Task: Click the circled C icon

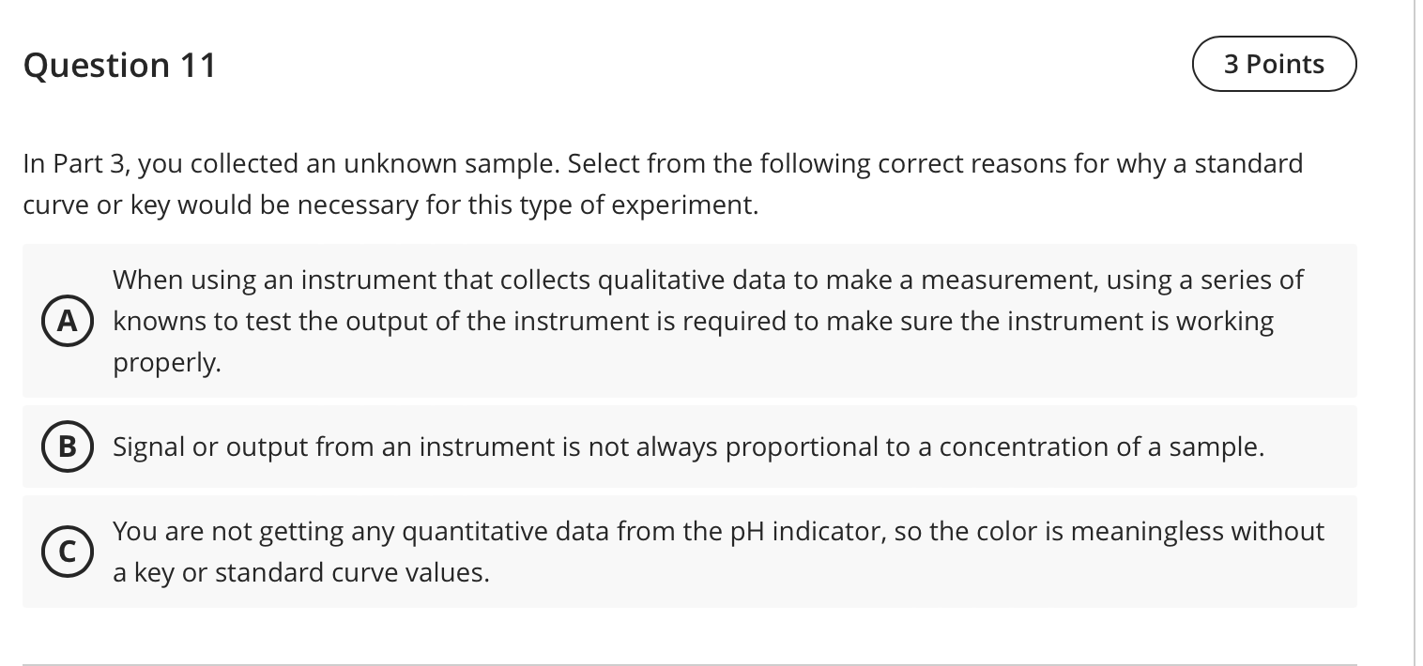Action: pyautogui.click(x=68, y=552)
